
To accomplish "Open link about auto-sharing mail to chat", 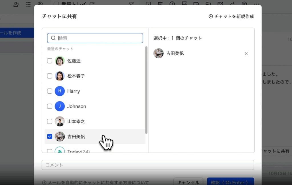I will coord(98,182).
